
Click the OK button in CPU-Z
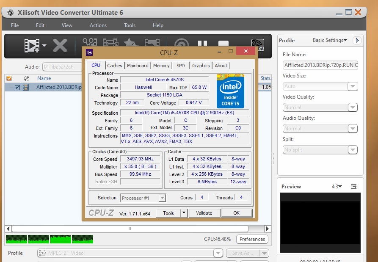pyautogui.click(x=237, y=213)
